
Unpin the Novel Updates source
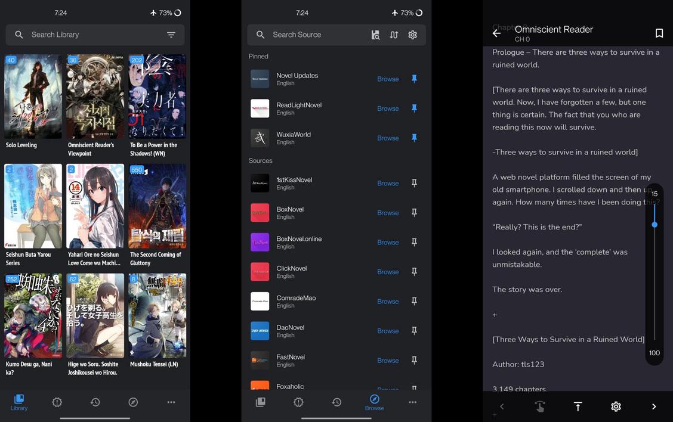click(414, 79)
